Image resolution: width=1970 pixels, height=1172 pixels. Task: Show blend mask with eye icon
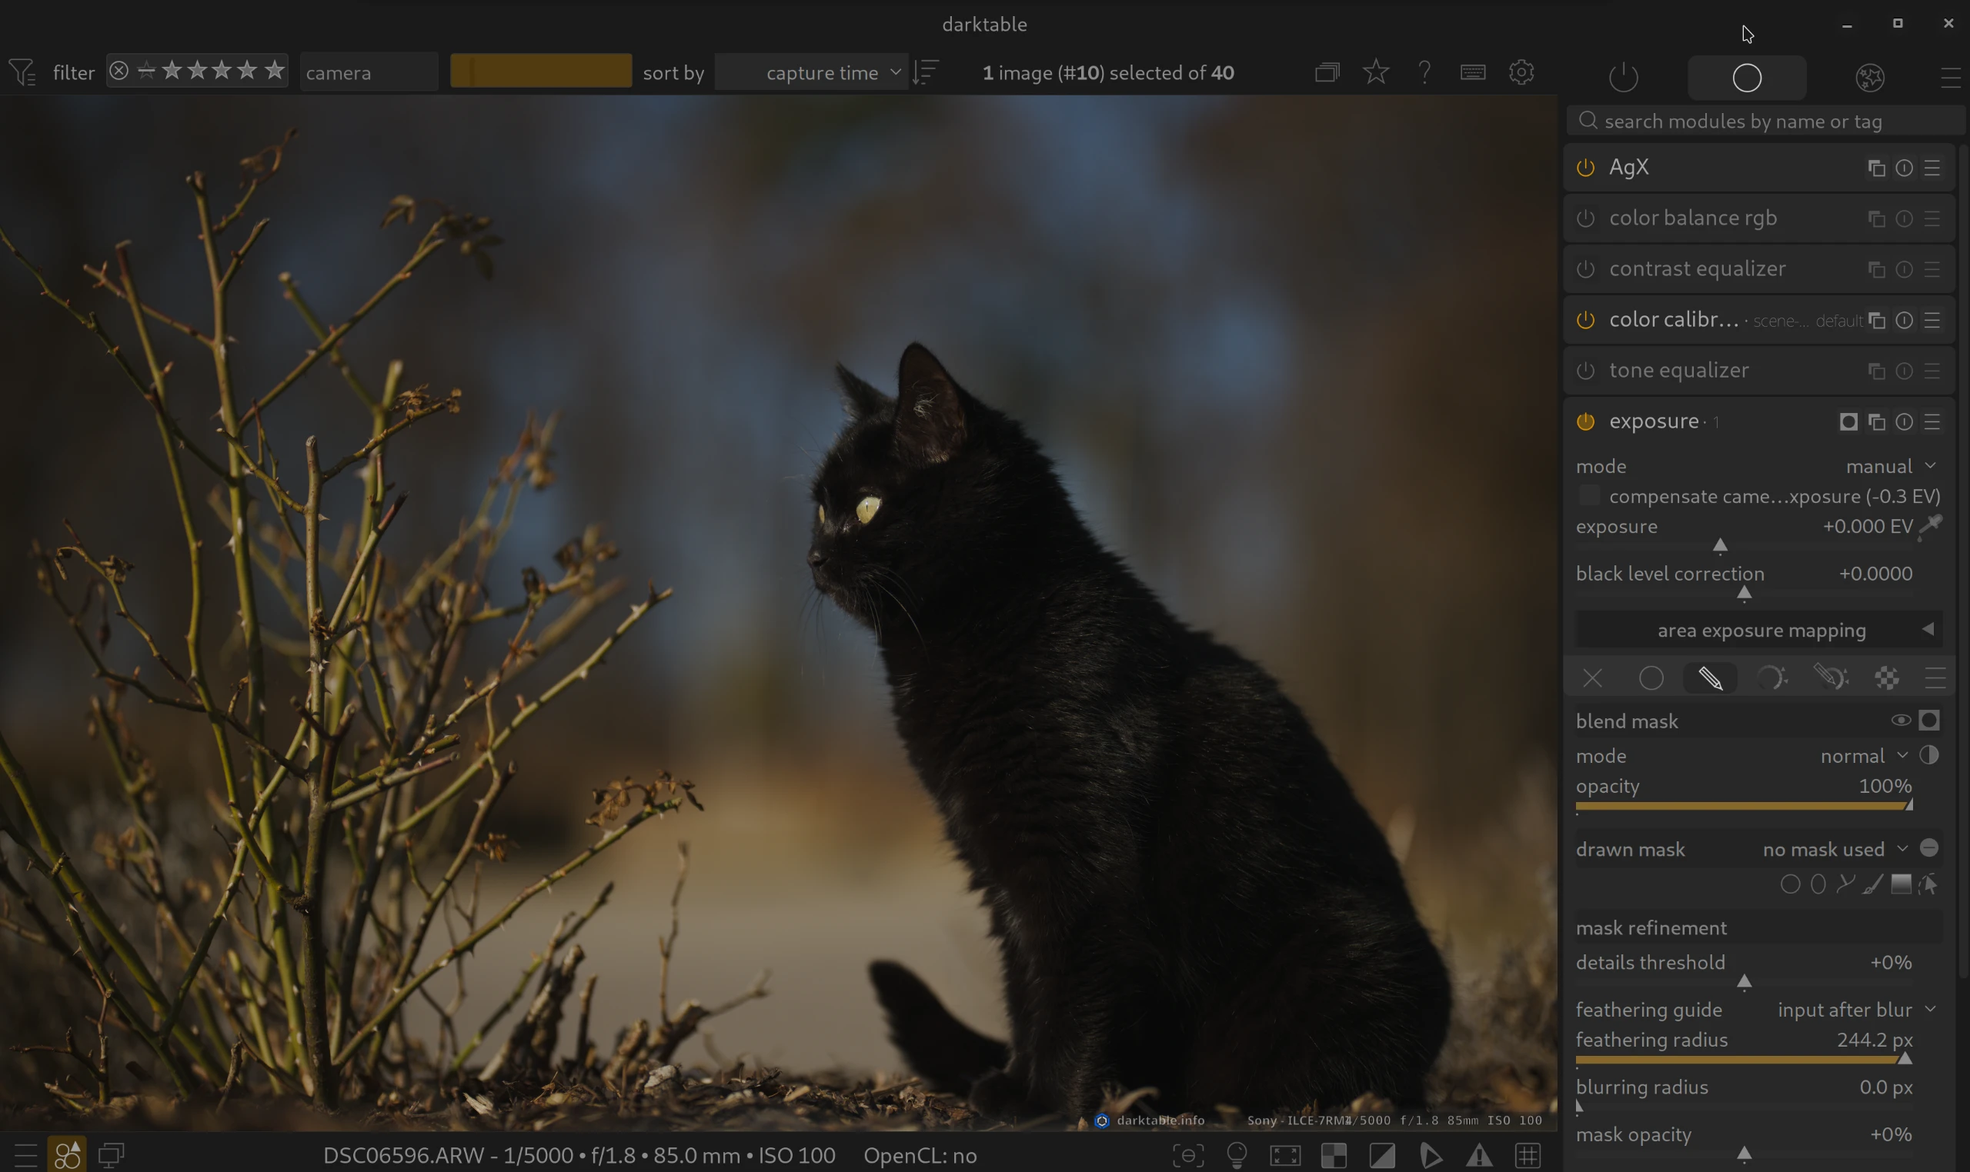point(1901,721)
